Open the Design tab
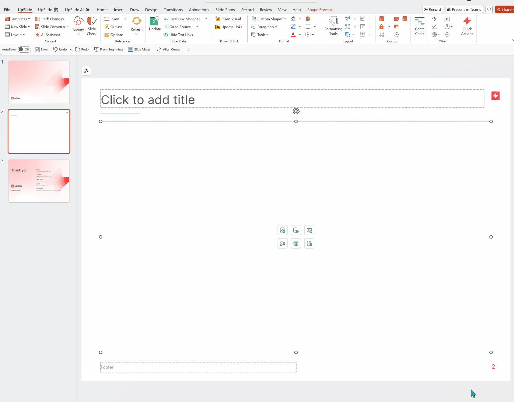Image resolution: width=514 pixels, height=402 pixels. pyautogui.click(x=151, y=10)
